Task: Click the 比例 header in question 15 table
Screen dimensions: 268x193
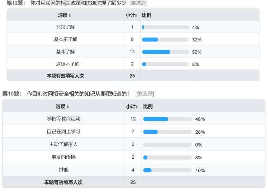Action: coord(148,106)
